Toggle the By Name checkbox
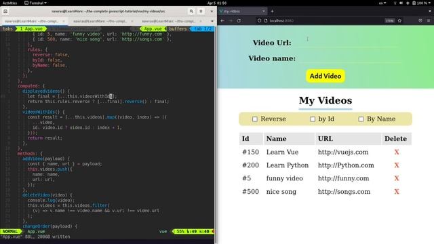The height and width of the screenshot is (244, 434). [361, 119]
